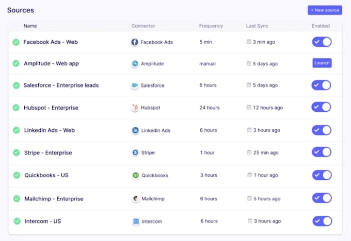Click the 24 hours frequency value
This screenshot has height=241, width=351.
(x=210, y=108)
